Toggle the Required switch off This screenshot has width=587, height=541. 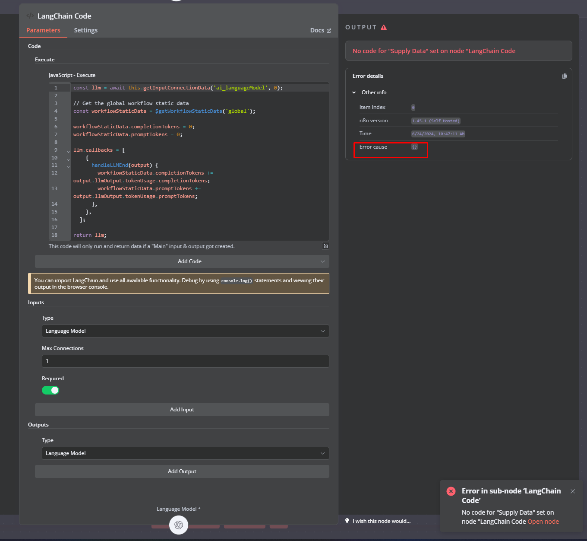point(50,390)
